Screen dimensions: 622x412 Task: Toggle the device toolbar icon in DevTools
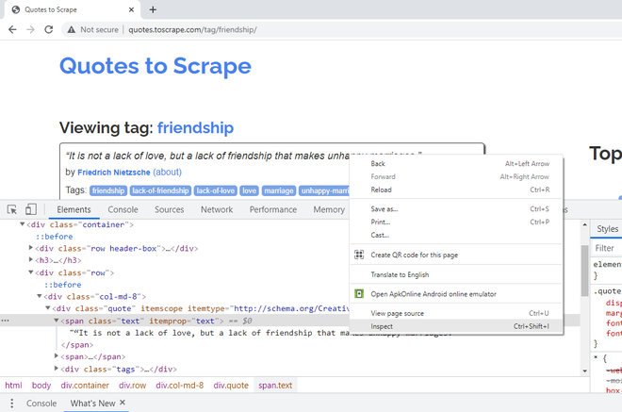coord(30,209)
